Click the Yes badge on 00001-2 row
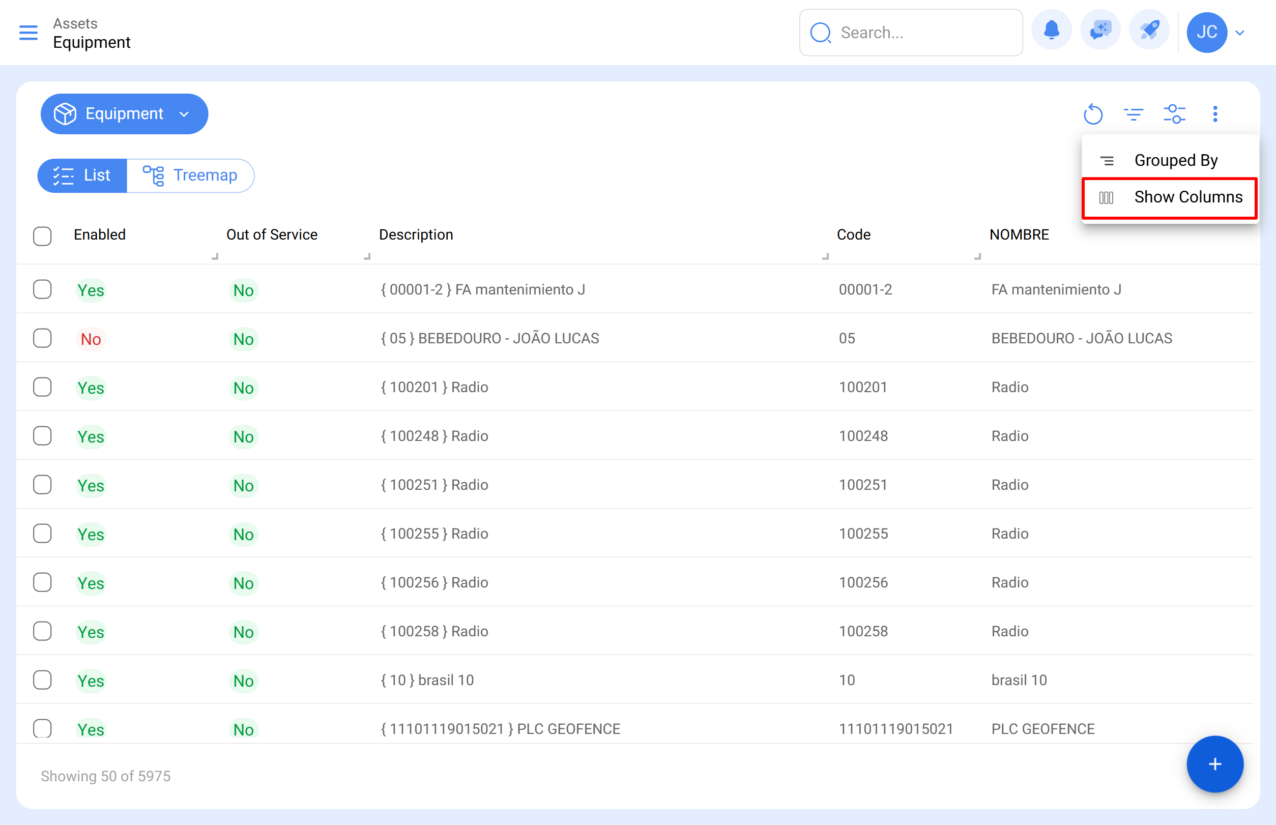1276x825 pixels. click(x=91, y=290)
